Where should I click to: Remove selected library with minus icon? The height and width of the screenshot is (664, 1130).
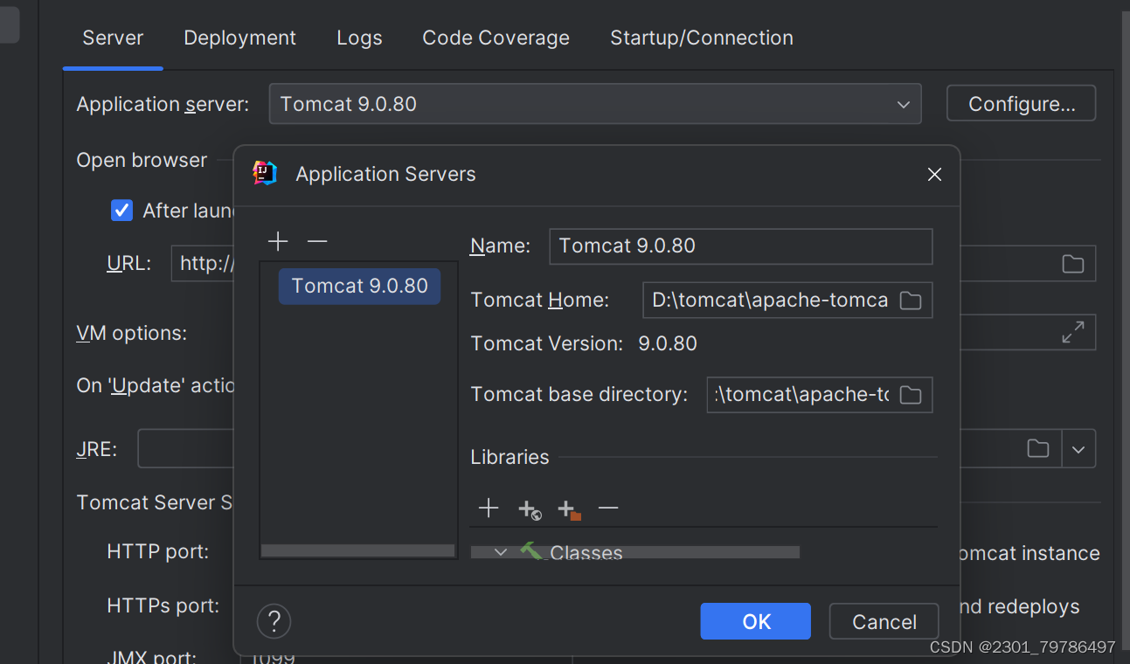pyautogui.click(x=608, y=508)
